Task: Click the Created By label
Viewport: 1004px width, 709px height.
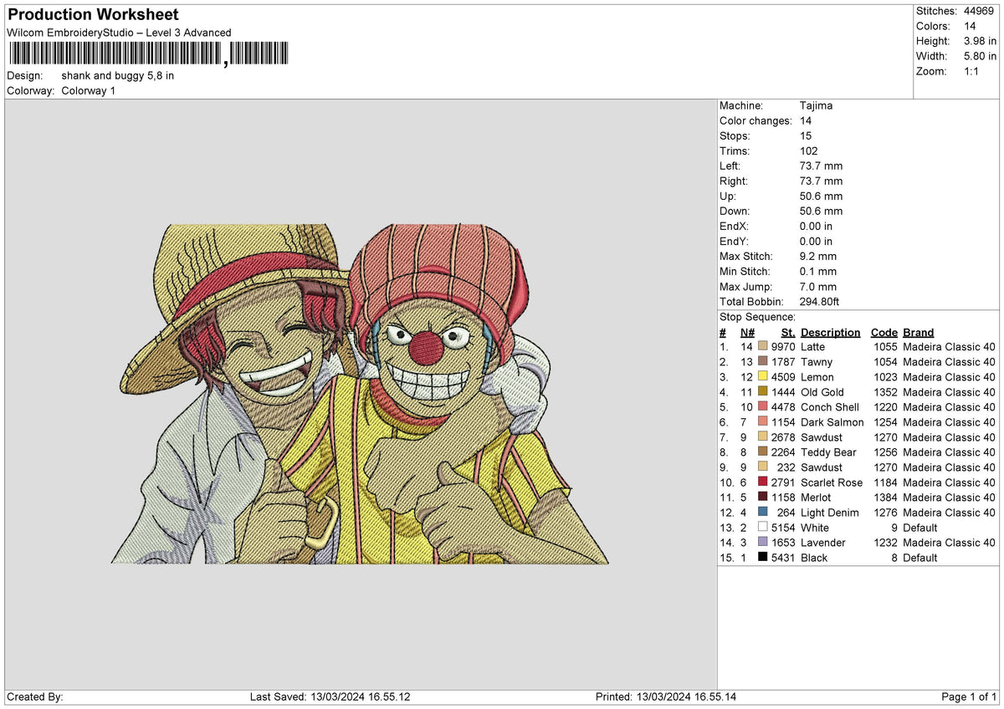Action: click(35, 697)
